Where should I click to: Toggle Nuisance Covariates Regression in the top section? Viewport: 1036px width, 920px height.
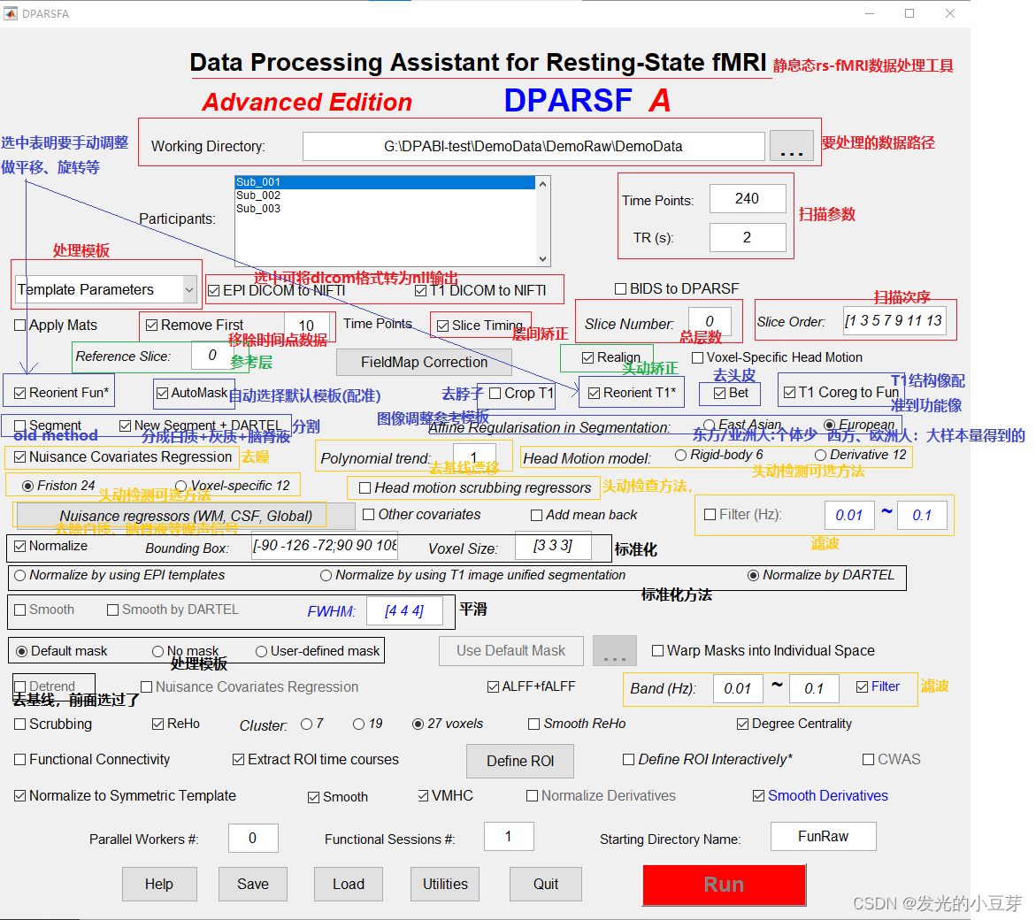19,457
